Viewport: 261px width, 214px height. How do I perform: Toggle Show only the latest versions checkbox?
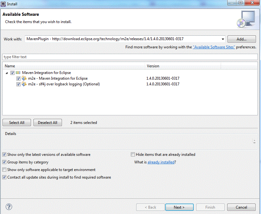point(4,155)
